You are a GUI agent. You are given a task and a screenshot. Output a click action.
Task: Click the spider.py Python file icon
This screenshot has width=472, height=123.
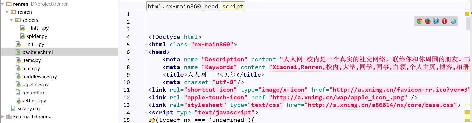(23, 36)
